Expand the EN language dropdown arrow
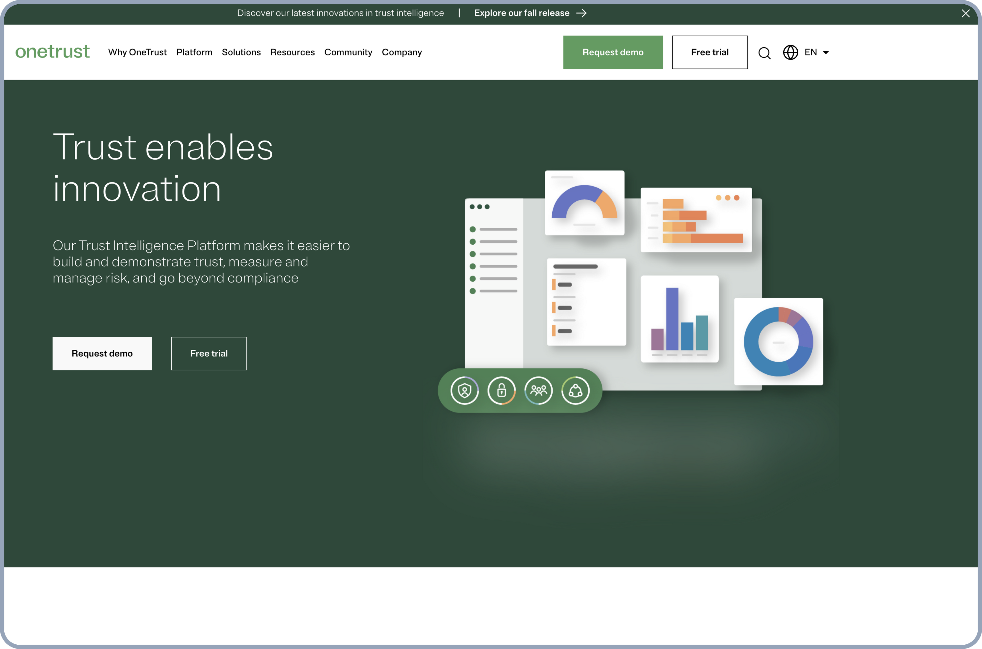Viewport: 982px width, 649px height. point(826,53)
